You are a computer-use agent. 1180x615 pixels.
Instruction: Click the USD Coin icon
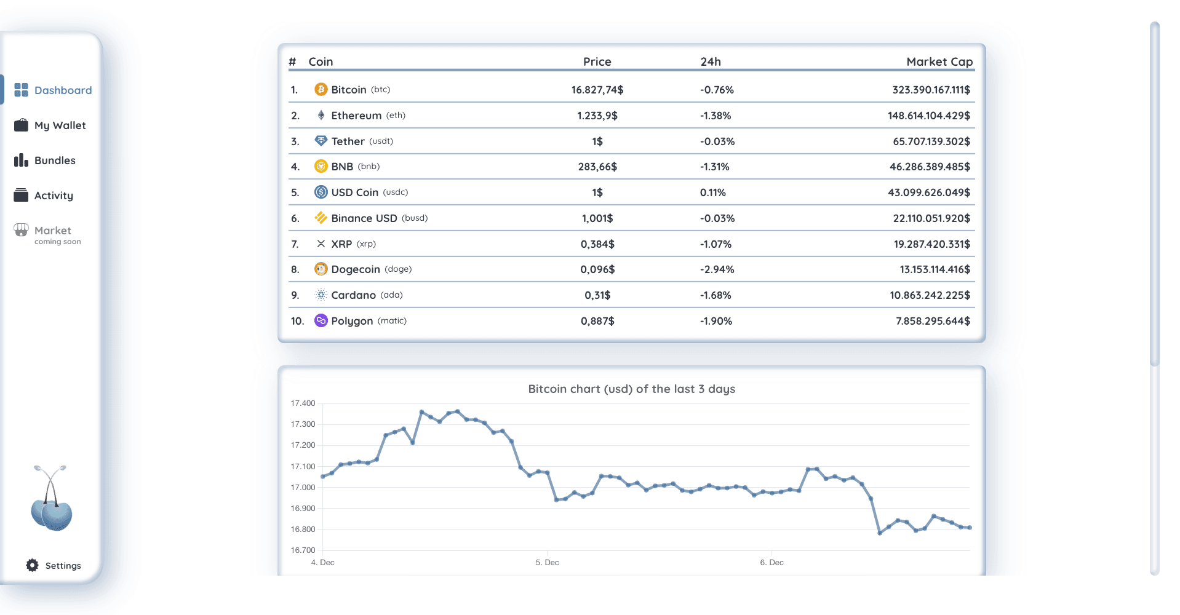pyautogui.click(x=321, y=192)
